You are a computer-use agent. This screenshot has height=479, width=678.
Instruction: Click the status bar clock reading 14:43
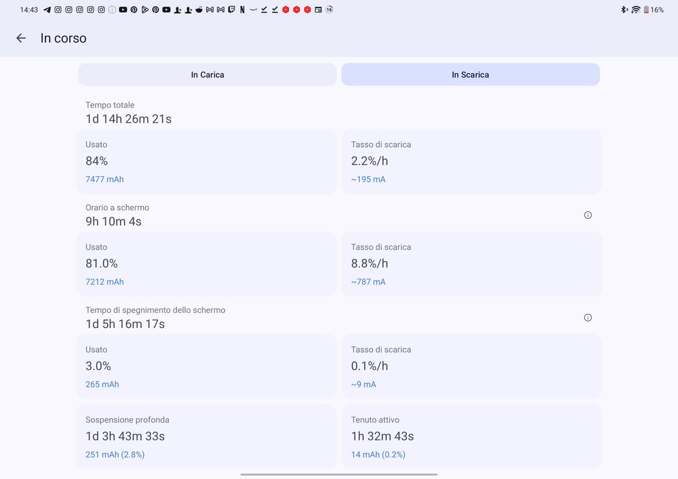point(29,9)
